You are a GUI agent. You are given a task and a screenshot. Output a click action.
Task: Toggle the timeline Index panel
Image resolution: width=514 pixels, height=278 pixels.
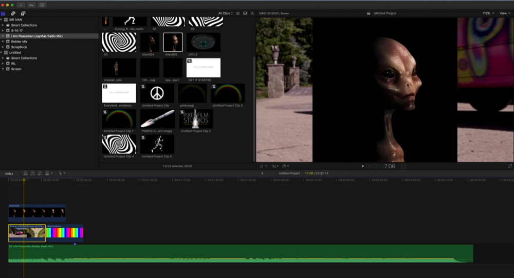pos(9,173)
